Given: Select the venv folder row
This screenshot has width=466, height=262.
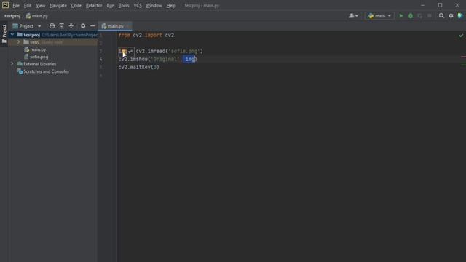Looking at the screenshot, I should [x=52, y=42].
